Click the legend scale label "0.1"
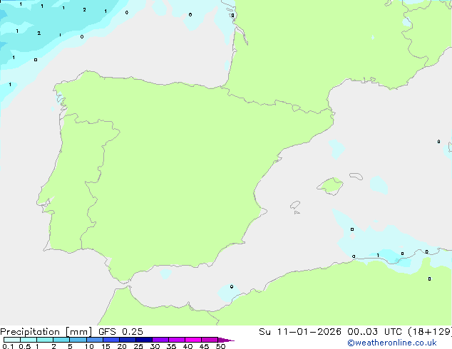 click(8, 346)
